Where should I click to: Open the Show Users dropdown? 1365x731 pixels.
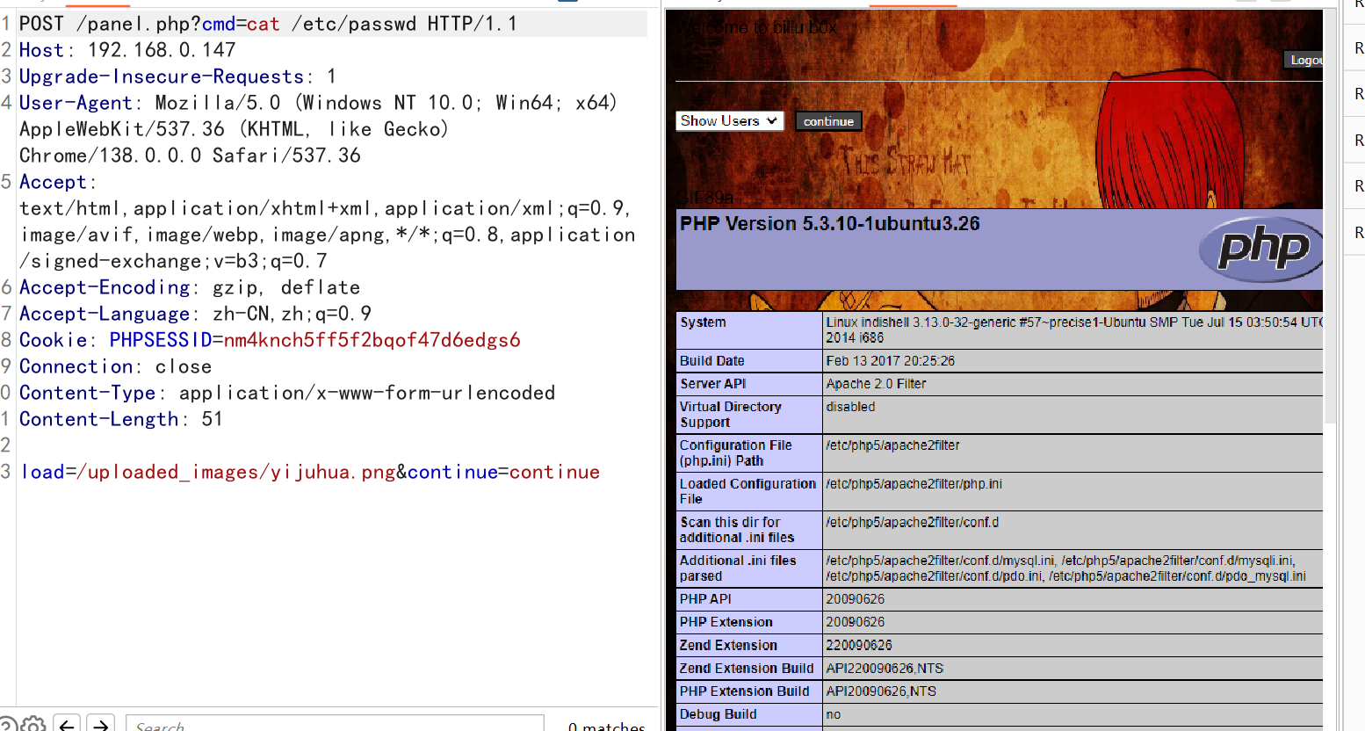(728, 120)
